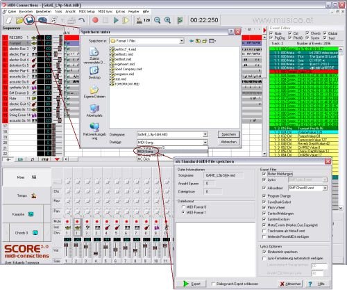
Task: Select MIDI-Format 0 radio button
Action: click(183, 207)
